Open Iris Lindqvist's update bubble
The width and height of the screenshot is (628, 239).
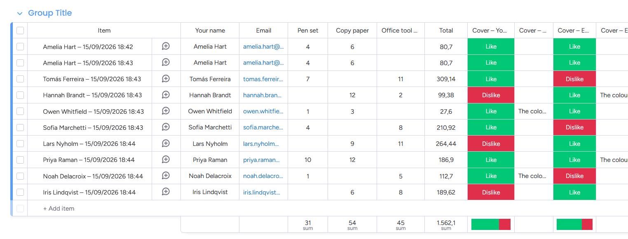166,192
